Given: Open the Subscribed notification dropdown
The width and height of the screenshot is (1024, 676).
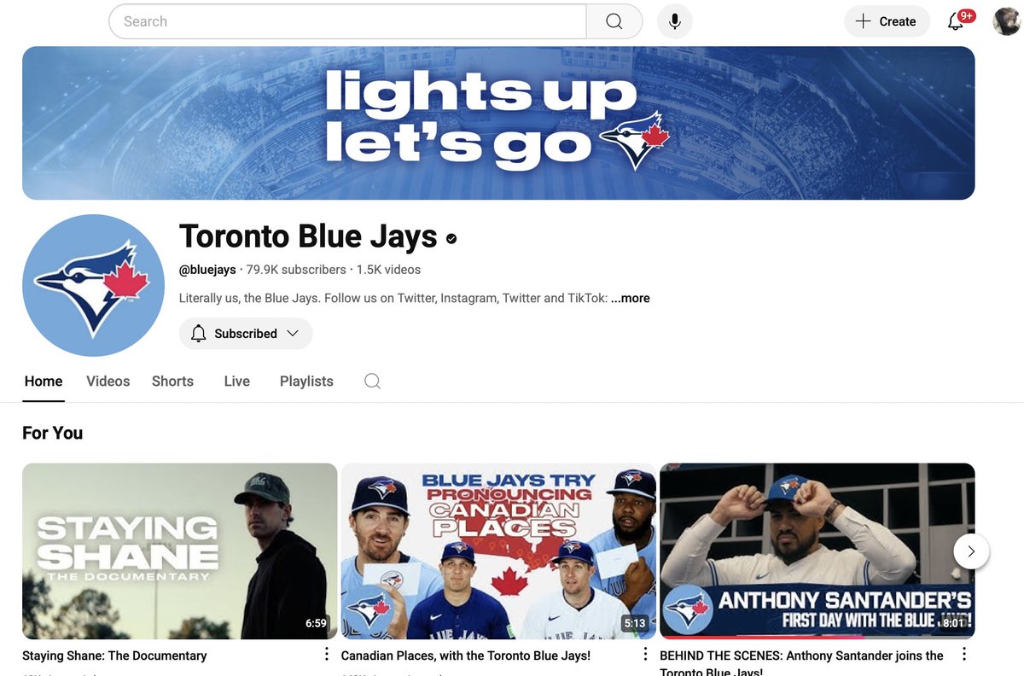Looking at the screenshot, I should click(x=246, y=334).
